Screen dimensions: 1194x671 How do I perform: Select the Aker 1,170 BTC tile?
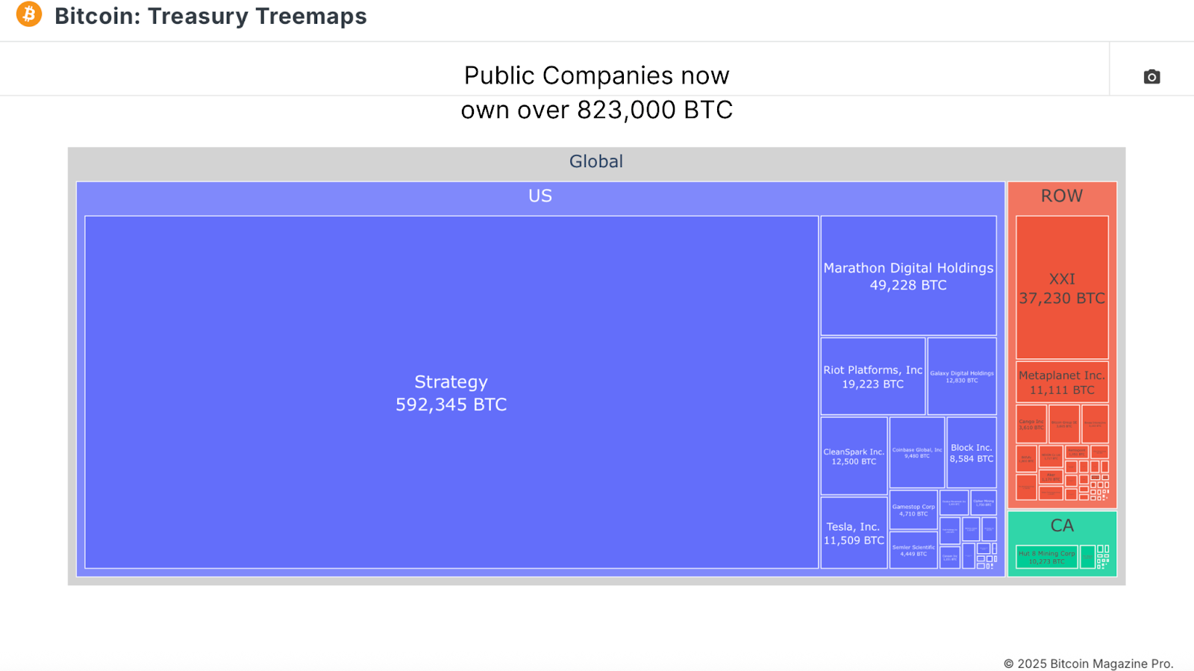point(1051,477)
